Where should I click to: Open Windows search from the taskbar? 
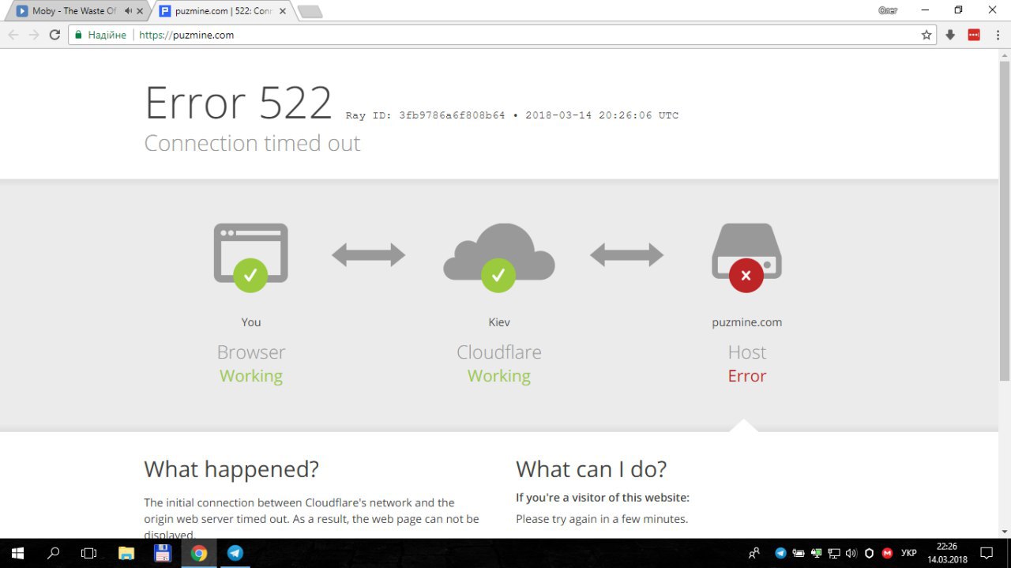pyautogui.click(x=54, y=553)
